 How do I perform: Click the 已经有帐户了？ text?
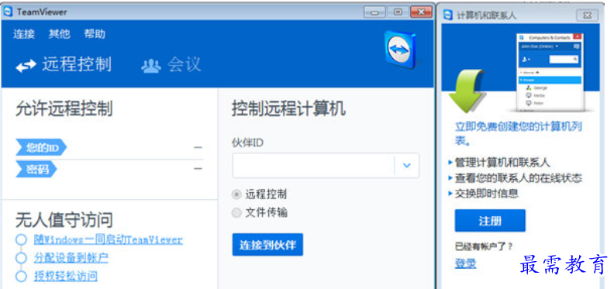pyautogui.click(x=484, y=246)
